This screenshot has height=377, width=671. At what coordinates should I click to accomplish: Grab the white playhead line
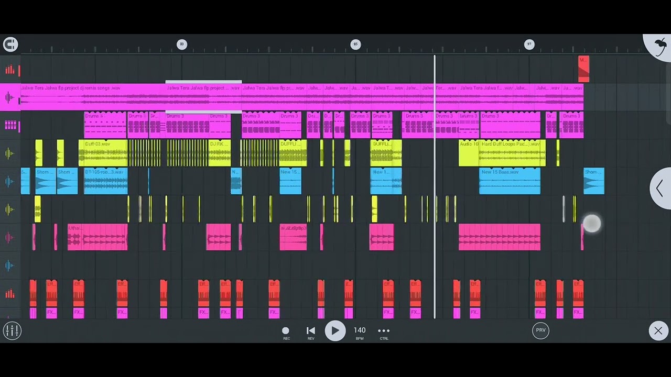pos(435,186)
